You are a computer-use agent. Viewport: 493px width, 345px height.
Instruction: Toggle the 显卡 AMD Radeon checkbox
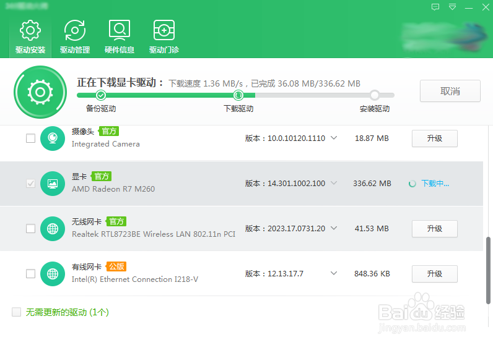pos(30,184)
